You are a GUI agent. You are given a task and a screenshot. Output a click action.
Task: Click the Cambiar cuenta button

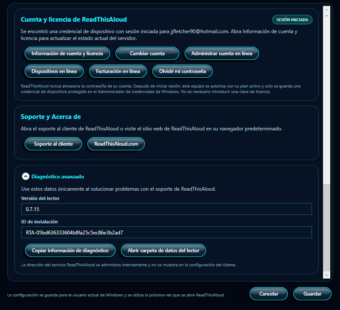point(147,54)
